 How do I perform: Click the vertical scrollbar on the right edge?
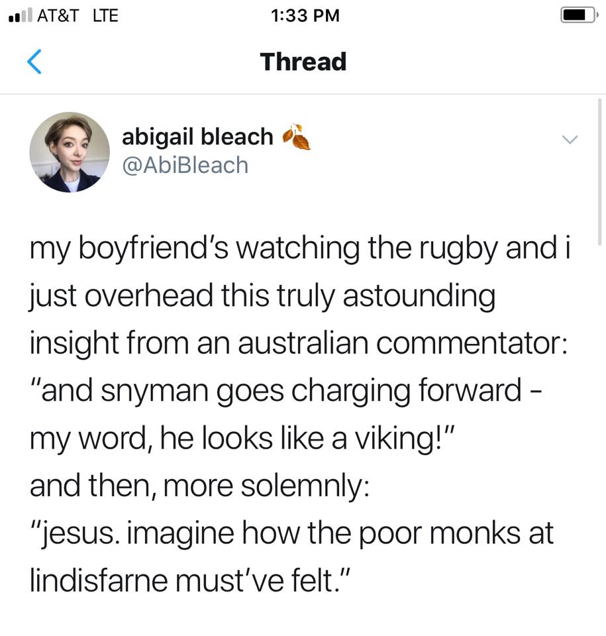600,172
